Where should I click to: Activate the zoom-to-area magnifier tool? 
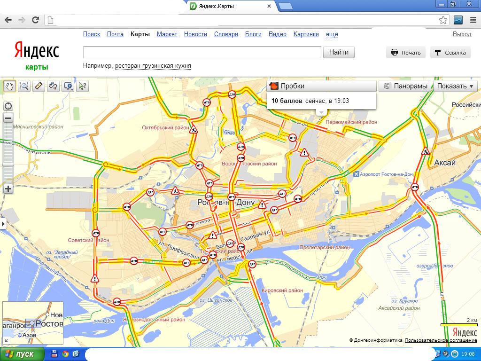[24, 86]
